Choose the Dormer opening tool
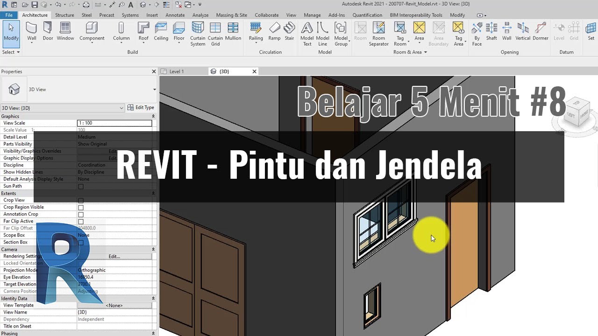This screenshot has height=336, width=598. pyautogui.click(x=541, y=32)
